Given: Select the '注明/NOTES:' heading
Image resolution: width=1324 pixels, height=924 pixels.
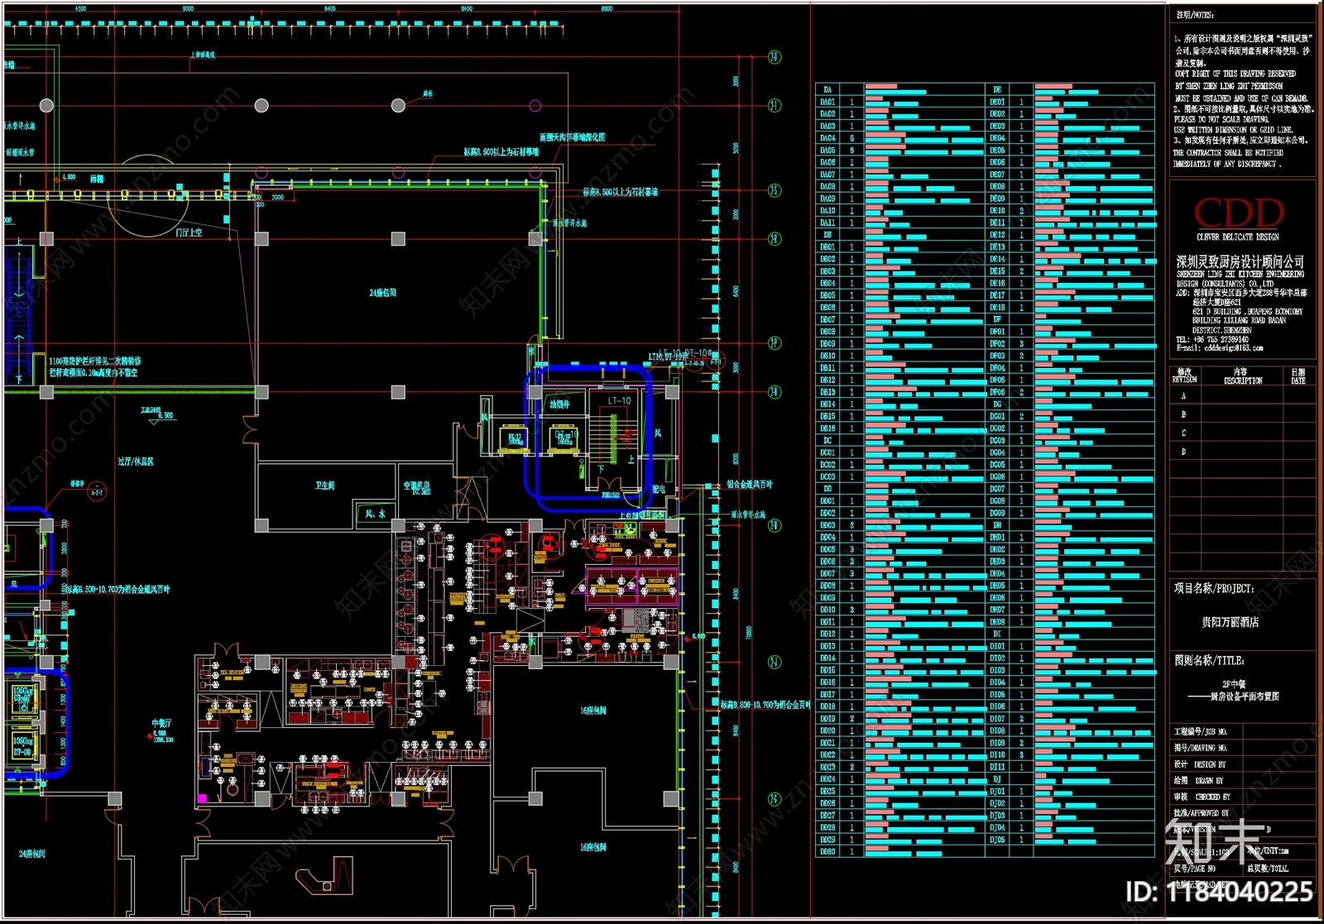Looking at the screenshot, I should pos(1194,15).
